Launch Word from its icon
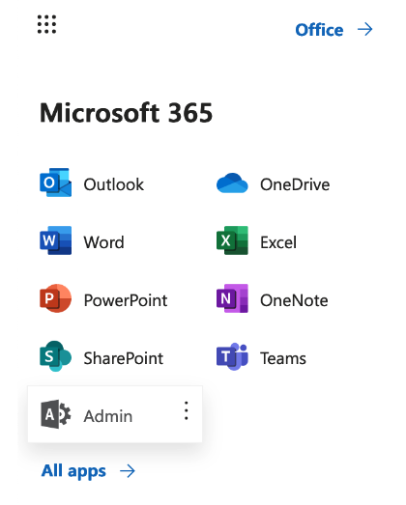406x505 pixels. (x=55, y=240)
